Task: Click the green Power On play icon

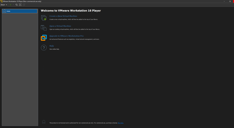Action: [10, 5]
